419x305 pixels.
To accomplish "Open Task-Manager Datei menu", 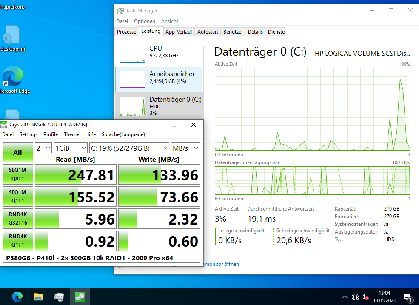I will click(x=122, y=21).
